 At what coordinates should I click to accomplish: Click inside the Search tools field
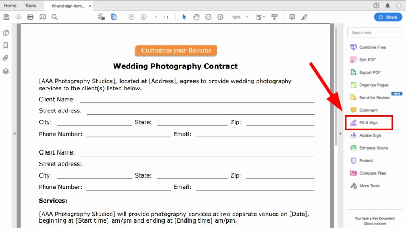click(x=374, y=32)
